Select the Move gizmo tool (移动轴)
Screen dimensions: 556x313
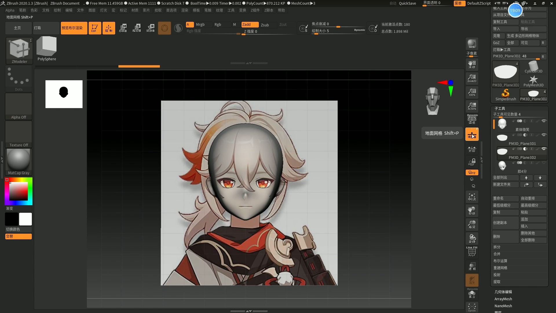pyautogui.click(x=123, y=28)
